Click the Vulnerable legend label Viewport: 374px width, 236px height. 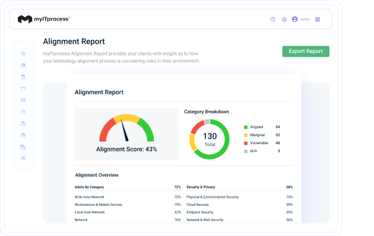coord(259,143)
